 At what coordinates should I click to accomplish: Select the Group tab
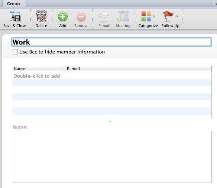[x=13, y=4]
